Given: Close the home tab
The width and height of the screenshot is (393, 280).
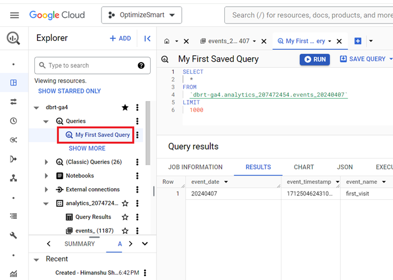Looking at the screenshot, I should pos(186,41).
